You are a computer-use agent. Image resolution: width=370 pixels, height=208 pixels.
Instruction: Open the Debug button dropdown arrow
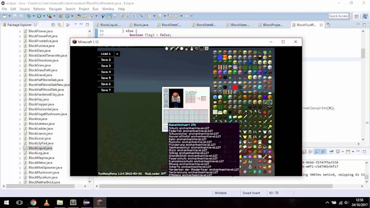coord(34,16)
